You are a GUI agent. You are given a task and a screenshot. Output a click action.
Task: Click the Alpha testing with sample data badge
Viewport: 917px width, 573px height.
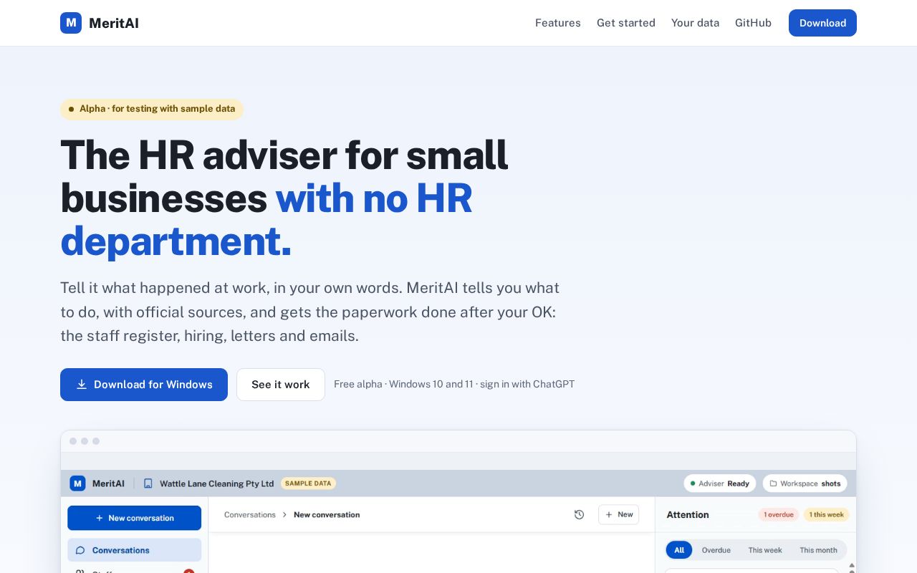click(x=152, y=109)
